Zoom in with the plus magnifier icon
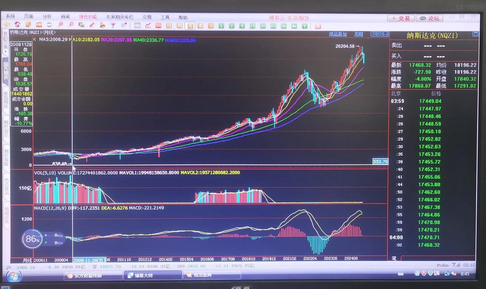 [x=61, y=25]
